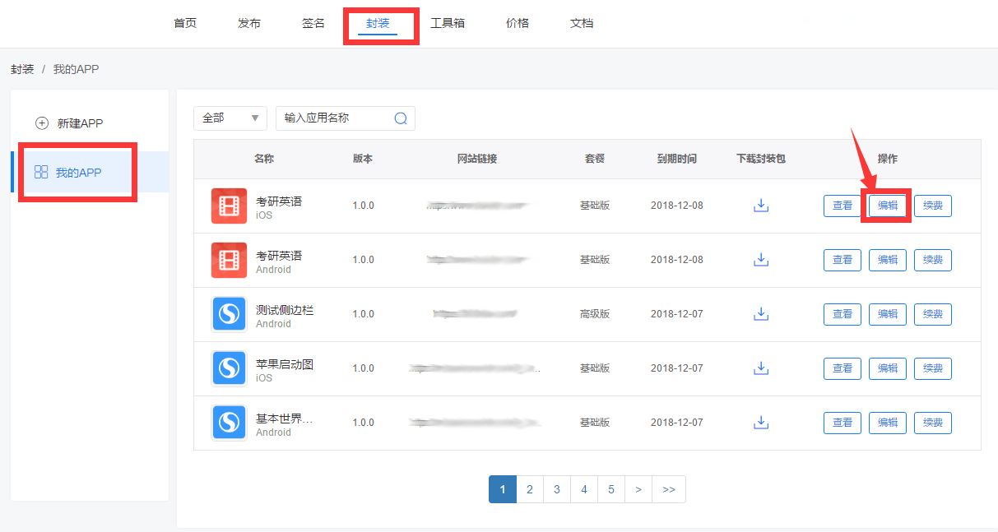Focus the 输入应用名称 search field
Screen dimensions: 998x532
point(336,118)
